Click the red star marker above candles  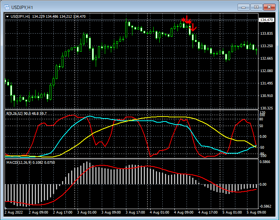183,19
